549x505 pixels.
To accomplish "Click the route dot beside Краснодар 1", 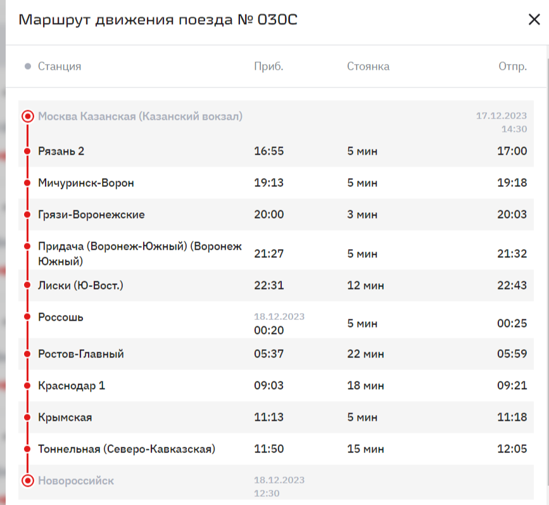I will [x=27, y=386].
